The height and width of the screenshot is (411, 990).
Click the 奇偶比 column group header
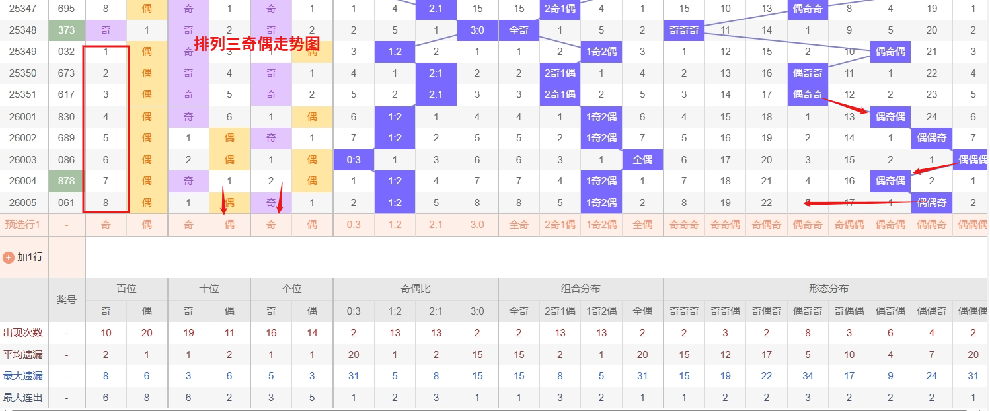[415, 289]
